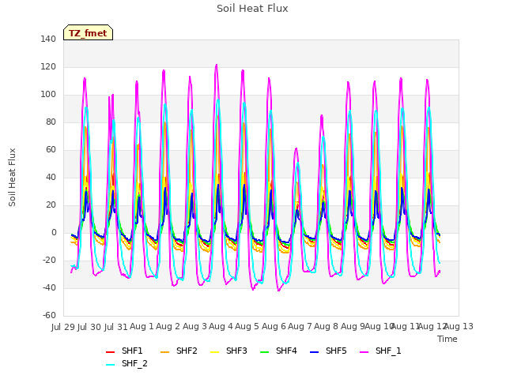Screen dimensions: 506x379
Task: Click the 80 y-axis tick label
Action: pyautogui.click(x=51, y=122)
